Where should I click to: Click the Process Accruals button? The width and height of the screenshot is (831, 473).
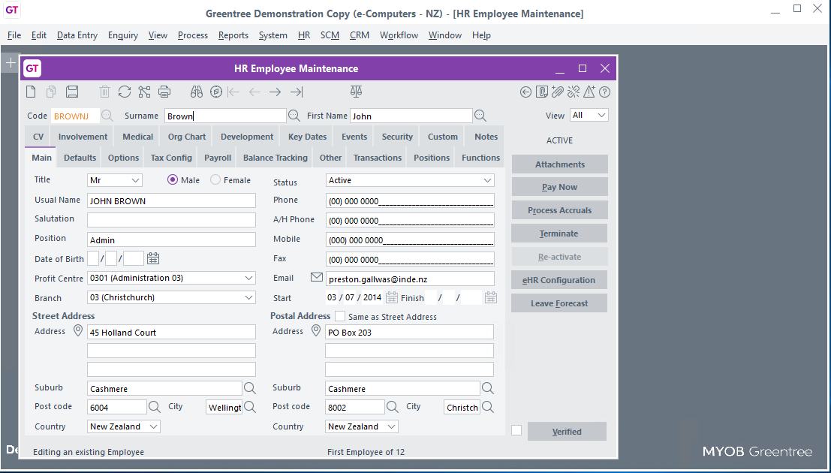click(x=560, y=210)
